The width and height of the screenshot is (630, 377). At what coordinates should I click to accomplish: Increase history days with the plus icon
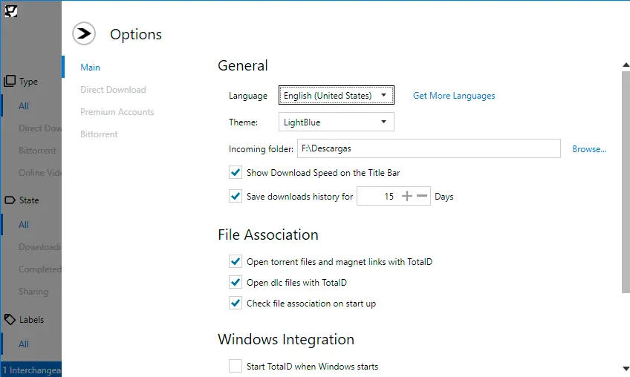click(407, 196)
